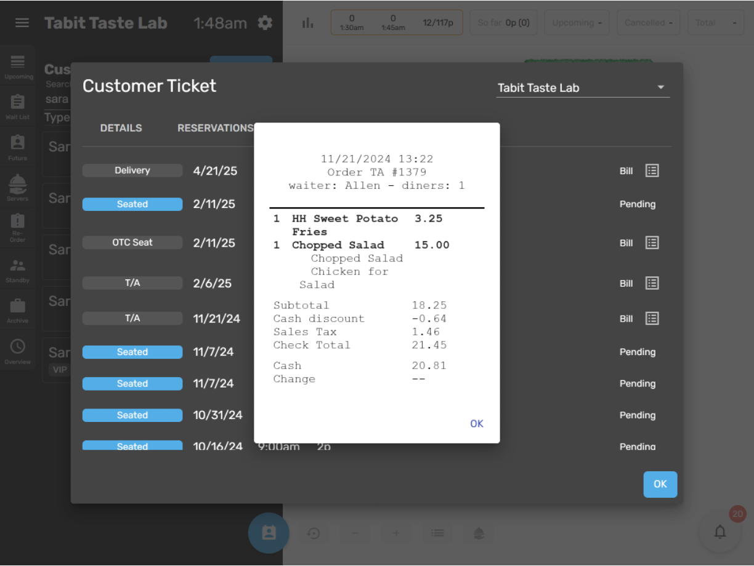The height and width of the screenshot is (566, 754).
Task: Select the Seated 2/11/25 status badge
Action: 132,204
